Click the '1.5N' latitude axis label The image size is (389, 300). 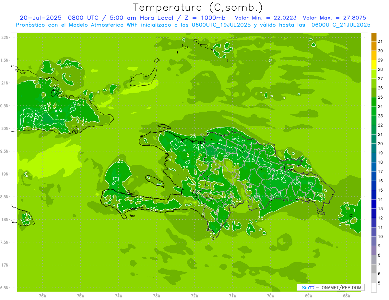[x=5, y=60]
